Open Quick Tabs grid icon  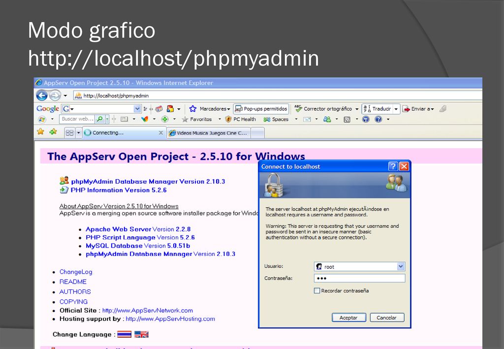[x=69, y=132]
